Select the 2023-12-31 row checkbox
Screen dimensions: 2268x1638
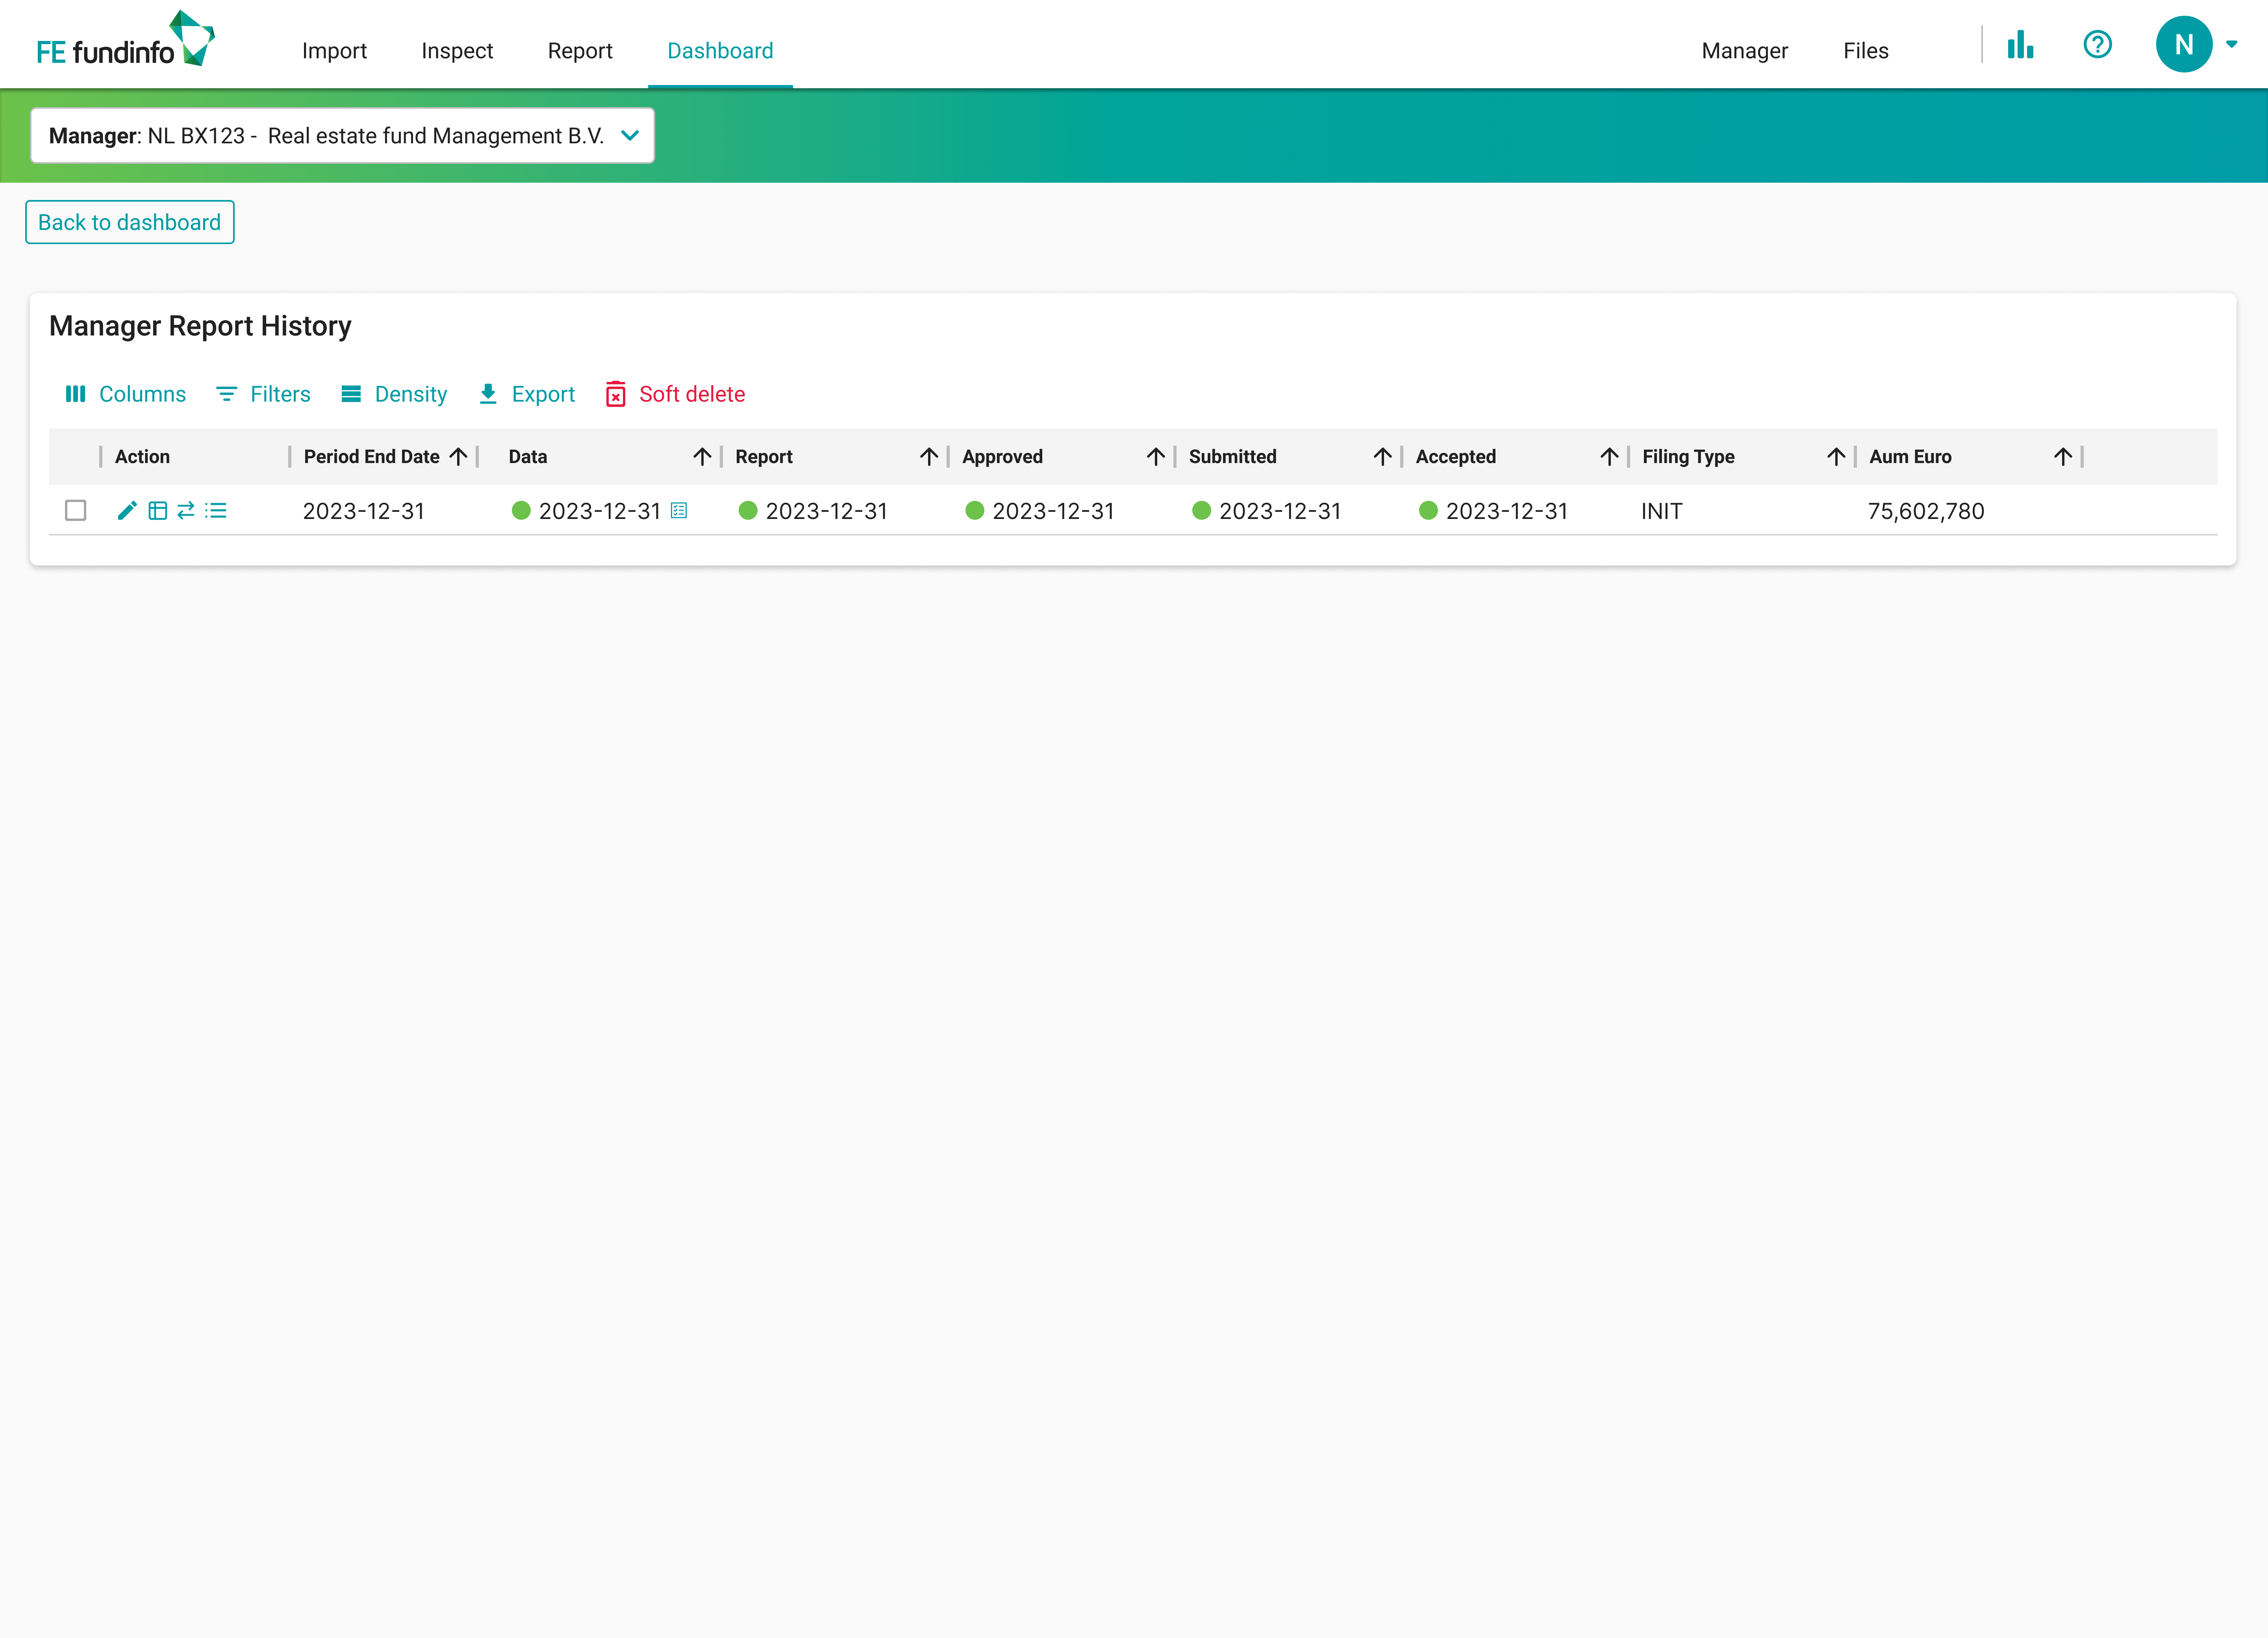click(x=76, y=511)
